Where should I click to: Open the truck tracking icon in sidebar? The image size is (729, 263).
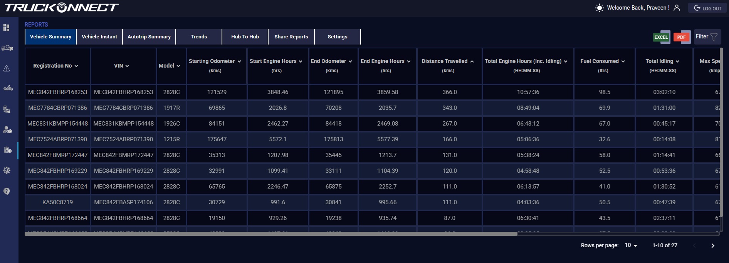pos(7,48)
